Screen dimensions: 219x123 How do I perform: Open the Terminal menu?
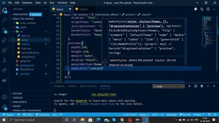[62, 3]
